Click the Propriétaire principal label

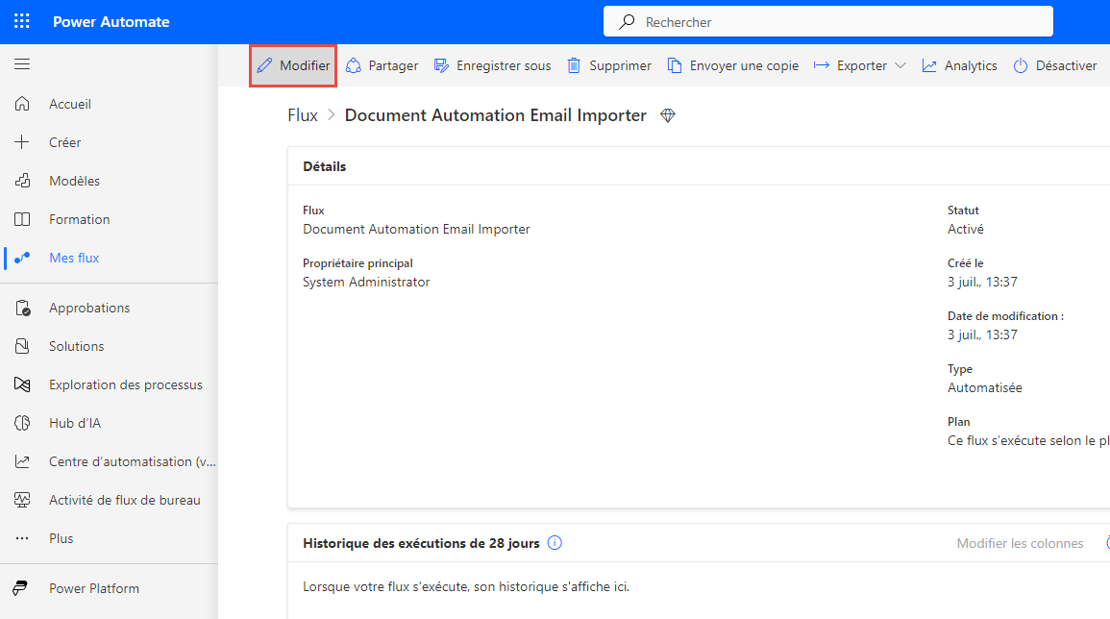[x=358, y=263]
